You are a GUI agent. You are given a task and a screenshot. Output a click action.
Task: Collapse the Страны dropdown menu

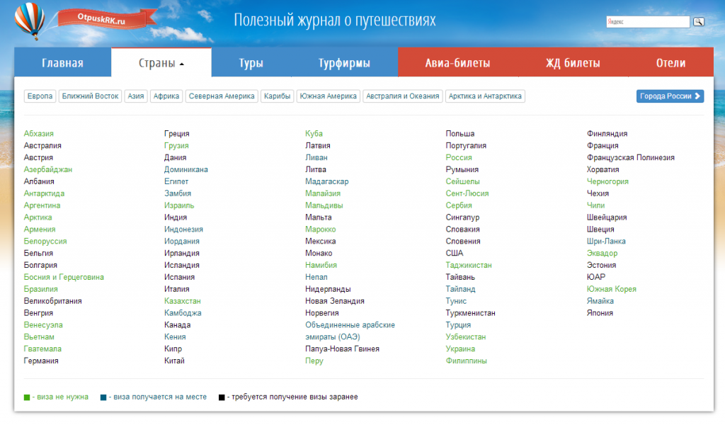click(161, 62)
